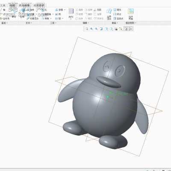Image resolution: width=171 pixels, height=171 pixels.
Task: Select the Swept Blend (扫描混合) tool
Action: click(33, 18)
